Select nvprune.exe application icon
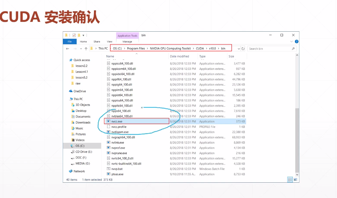 109,153
